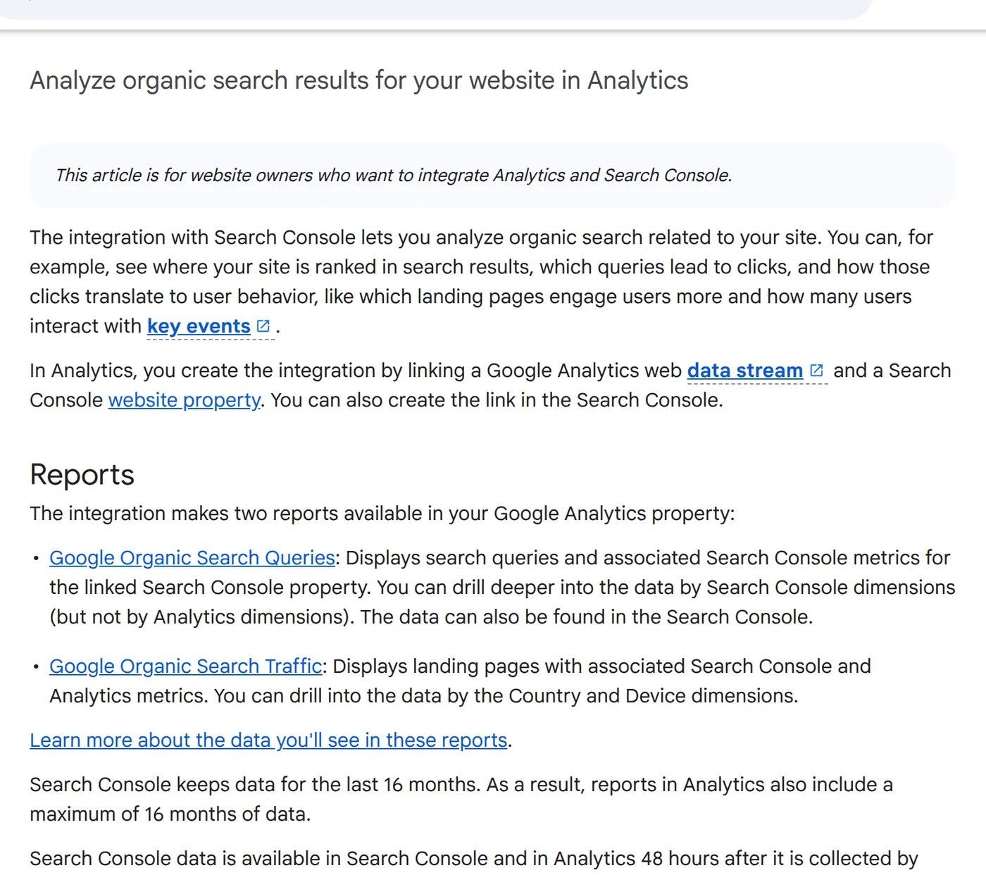Open Learn more about the data link
This screenshot has height=875, width=986.
pyautogui.click(x=268, y=740)
